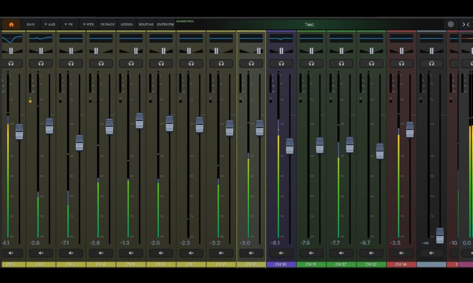Click the CH 11 fader knob

pyautogui.click(x=320, y=145)
